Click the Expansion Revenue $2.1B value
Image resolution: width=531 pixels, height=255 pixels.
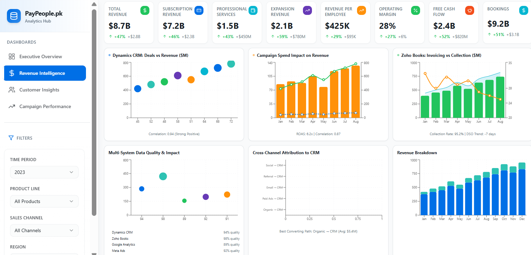[x=282, y=26]
